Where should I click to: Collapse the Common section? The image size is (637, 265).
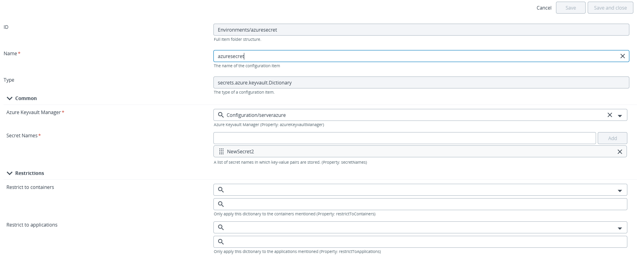pyautogui.click(x=10, y=98)
